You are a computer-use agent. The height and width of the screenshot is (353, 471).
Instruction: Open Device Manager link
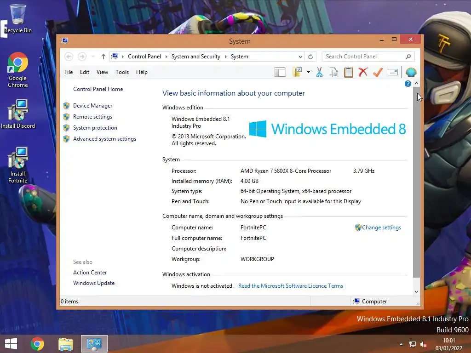(x=92, y=106)
